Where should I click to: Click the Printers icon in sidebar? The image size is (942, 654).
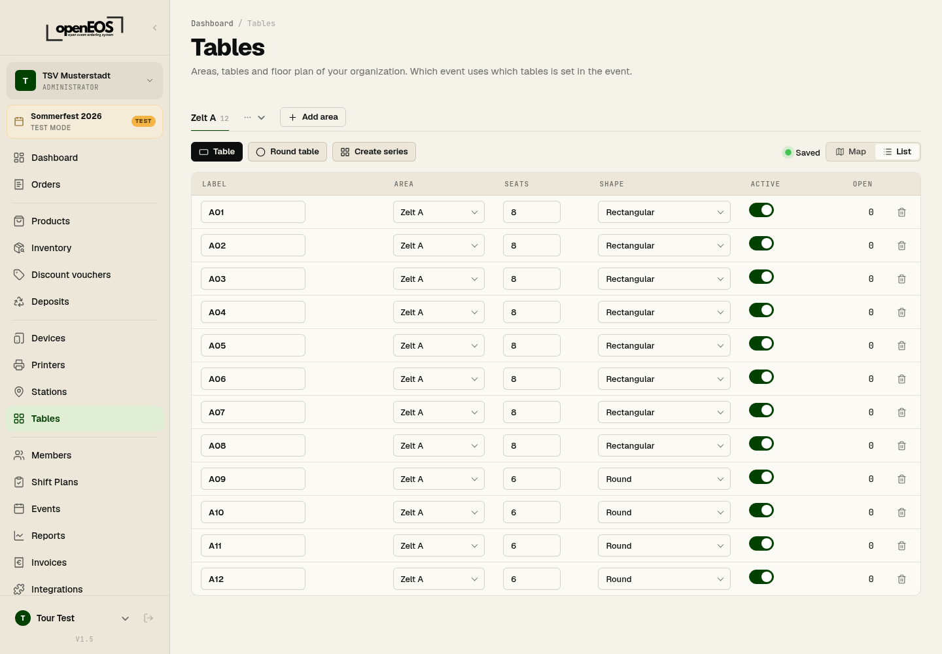coord(19,365)
